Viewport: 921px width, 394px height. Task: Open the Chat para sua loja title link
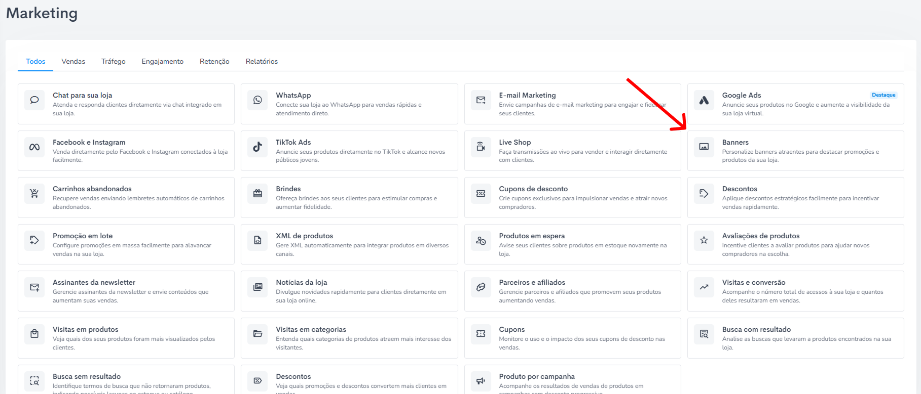point(82,95)
